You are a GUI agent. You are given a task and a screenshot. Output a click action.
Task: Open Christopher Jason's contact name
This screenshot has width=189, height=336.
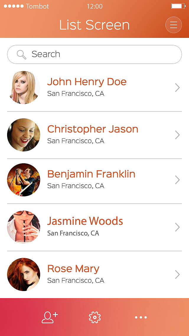(93, 129)
